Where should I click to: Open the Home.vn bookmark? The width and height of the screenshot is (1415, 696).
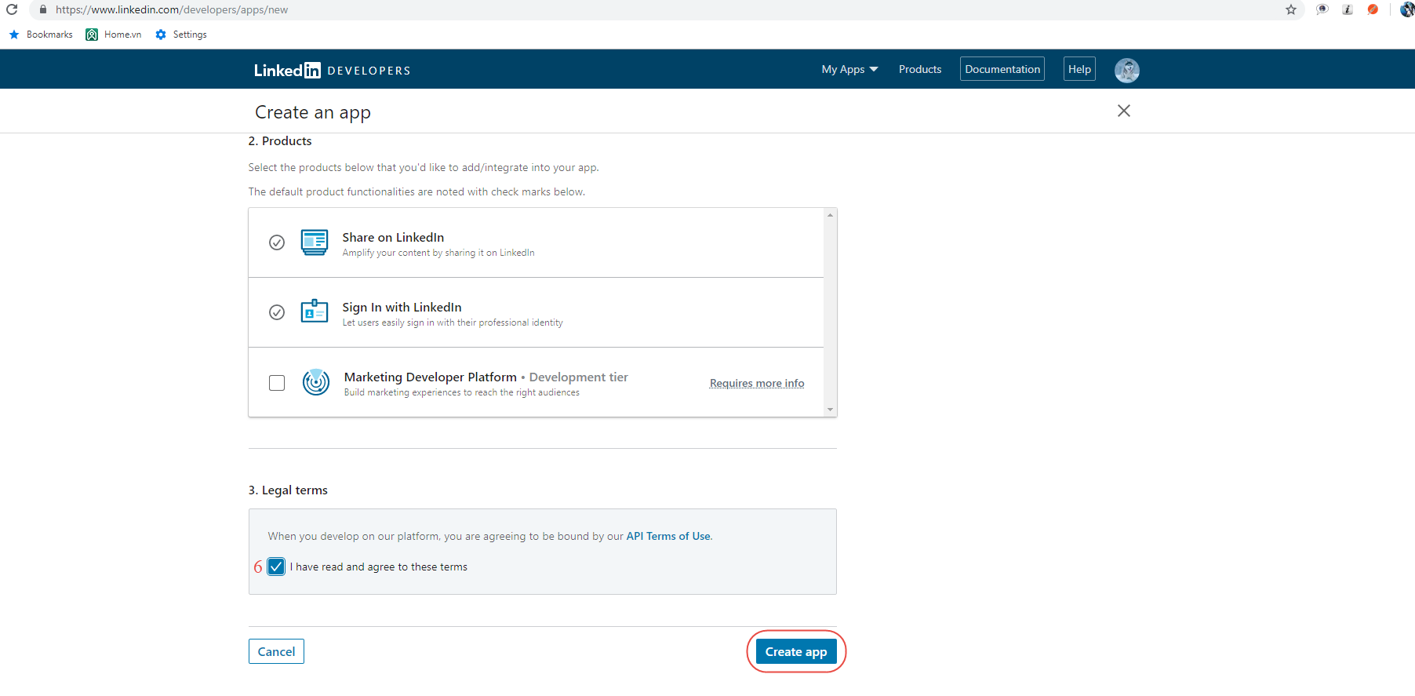coord(114,35)
